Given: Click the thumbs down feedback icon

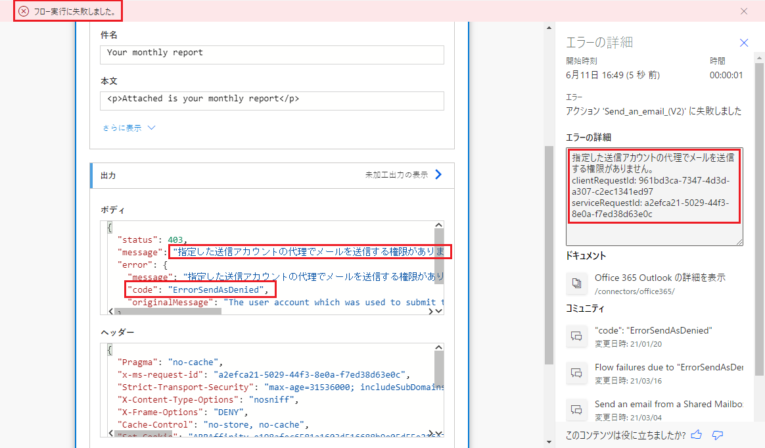Looking at the screenshot, I should [x=718, y=435].
